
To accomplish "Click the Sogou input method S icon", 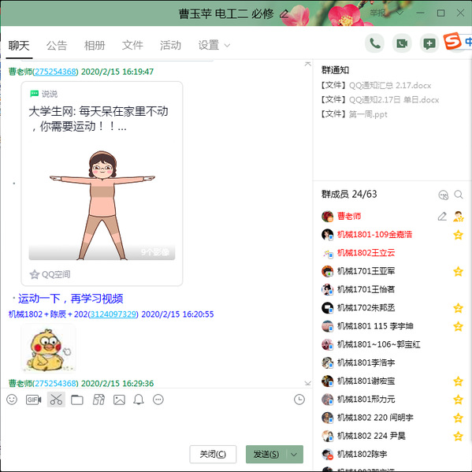I will (x=452, y=41).
